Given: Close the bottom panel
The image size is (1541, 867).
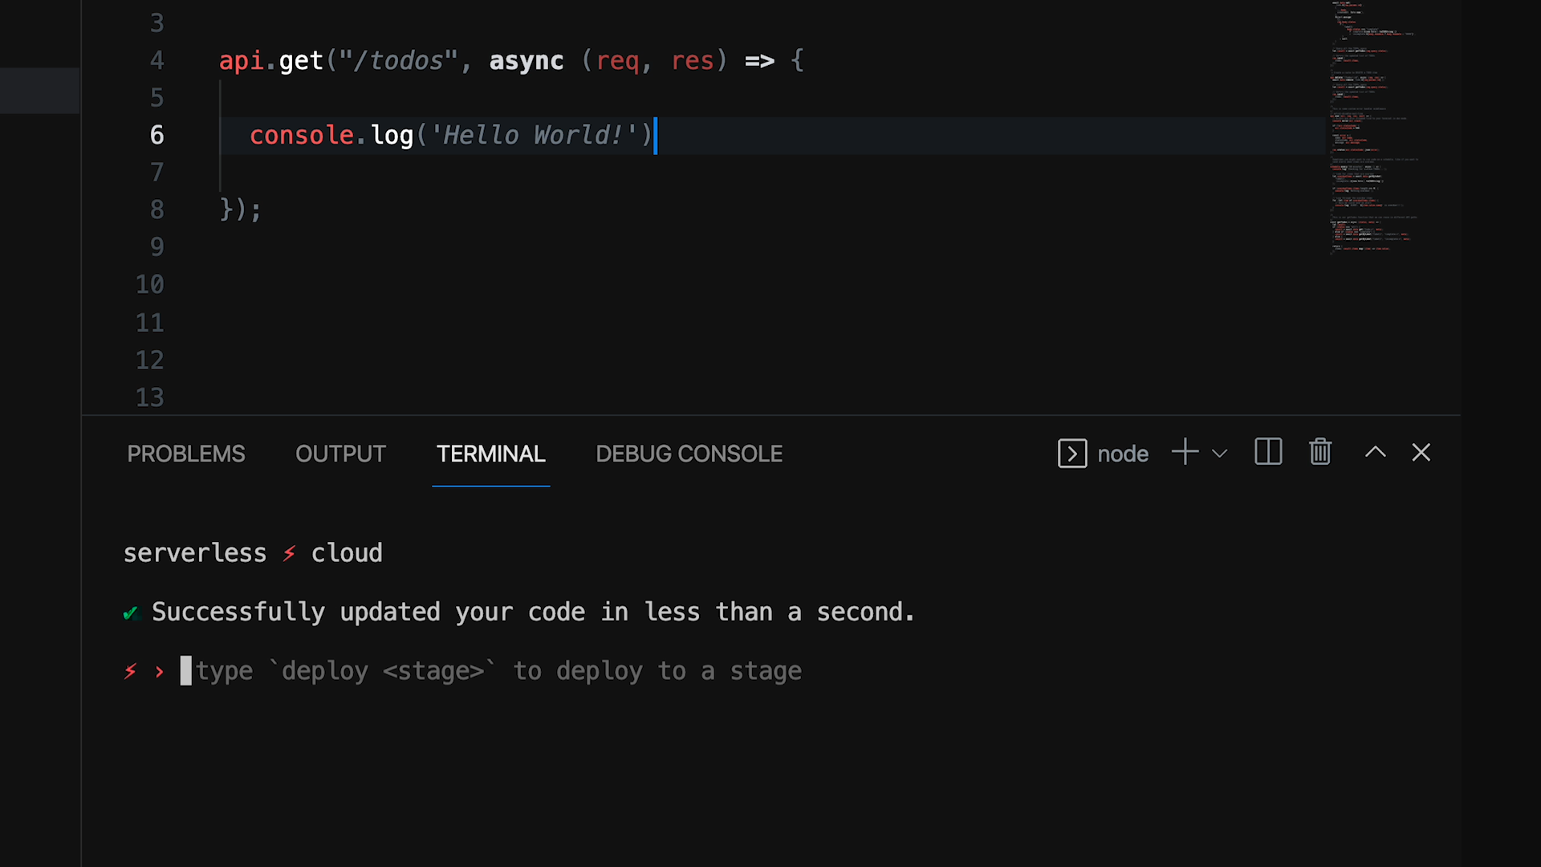Looking at the screenshot, I should (x=1421, y=453).
